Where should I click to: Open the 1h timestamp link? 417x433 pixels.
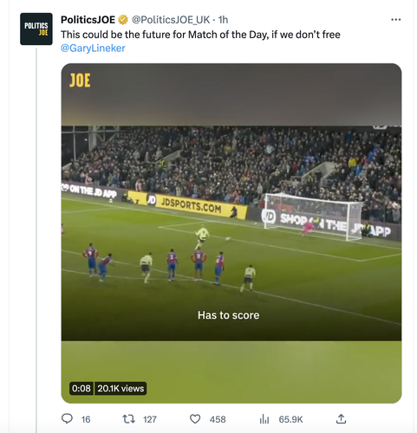[x=223, y=20]
